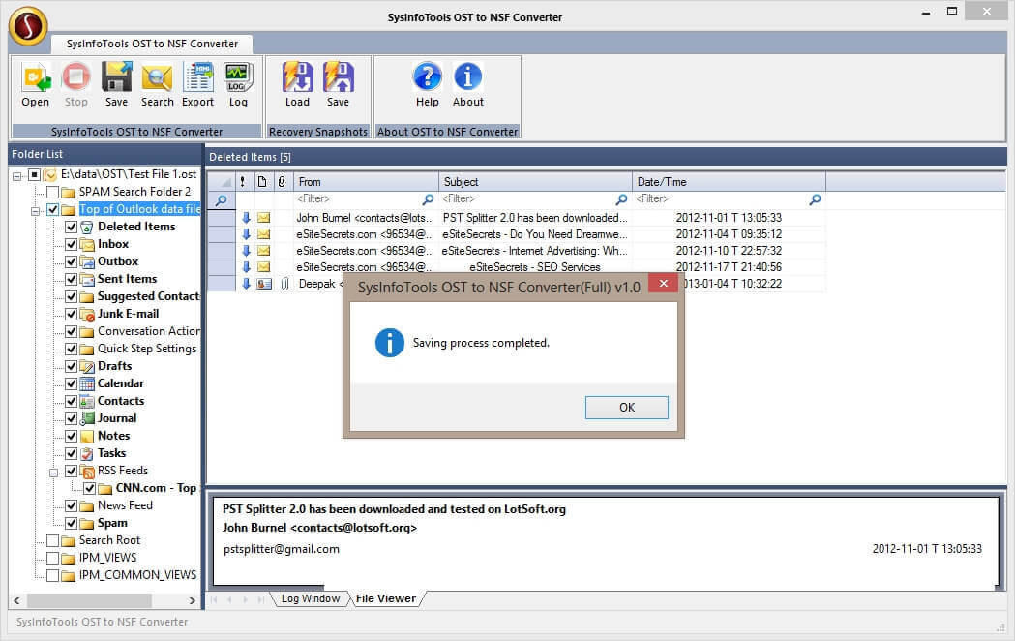Check the Search Root checkbox
The width and height of the screenshot is (1015, 641).
(x=53, y=540)
